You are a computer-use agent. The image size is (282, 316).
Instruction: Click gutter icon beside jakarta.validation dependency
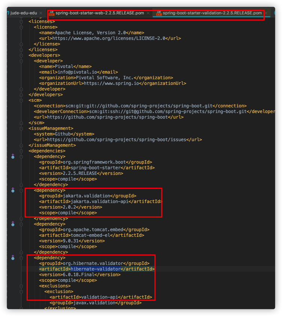click(x=13, y=190)
